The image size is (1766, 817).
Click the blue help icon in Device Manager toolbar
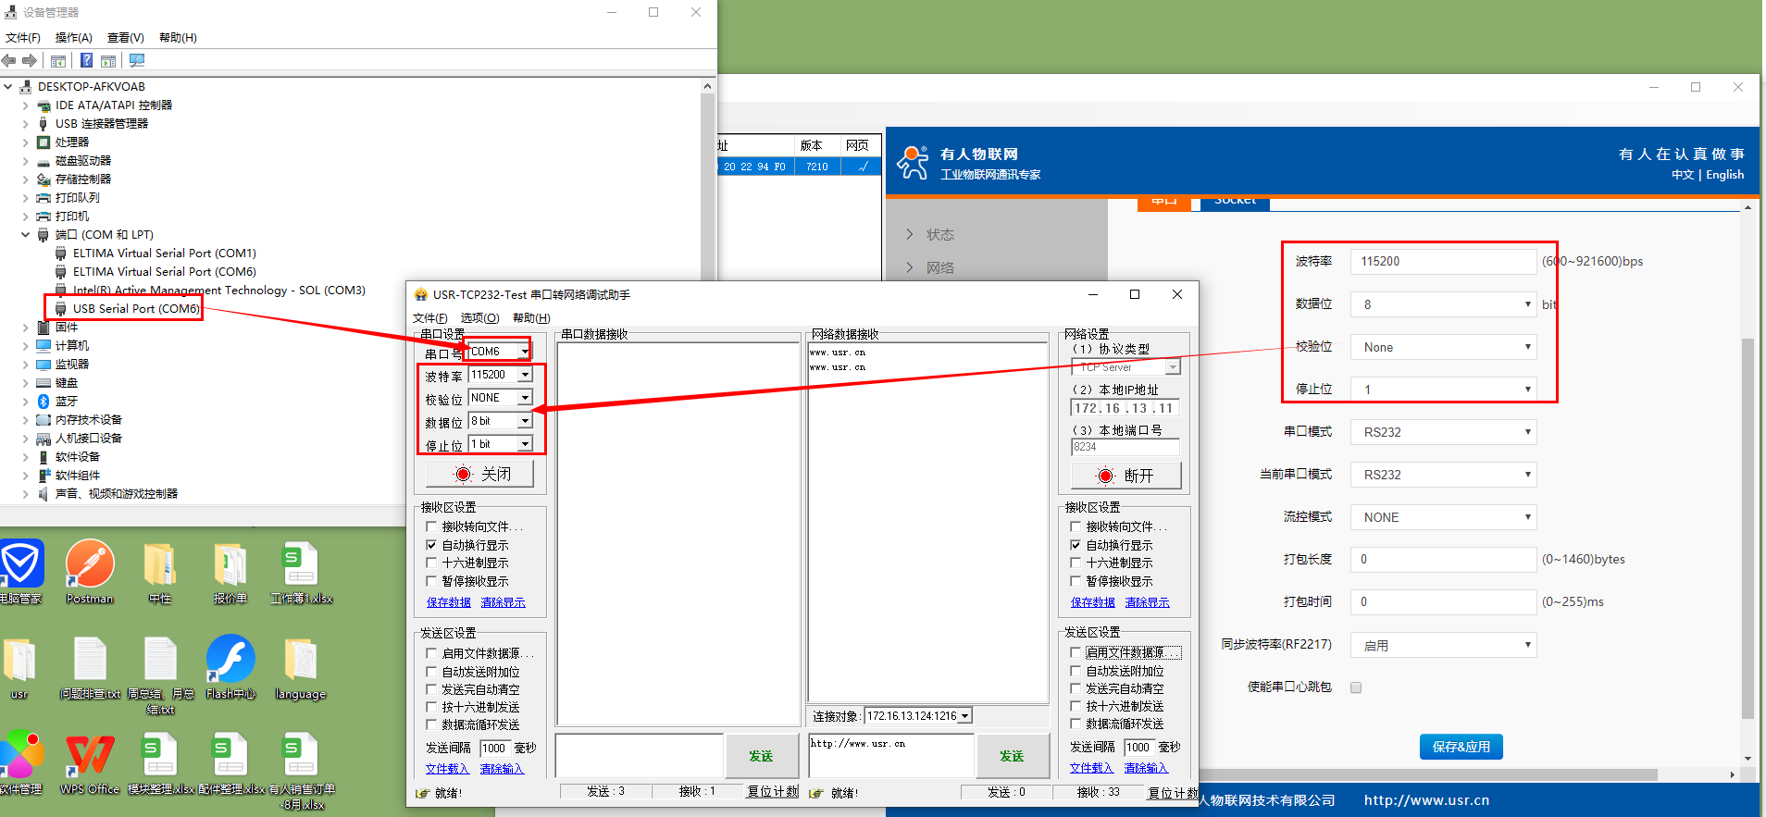click(86, 61)
